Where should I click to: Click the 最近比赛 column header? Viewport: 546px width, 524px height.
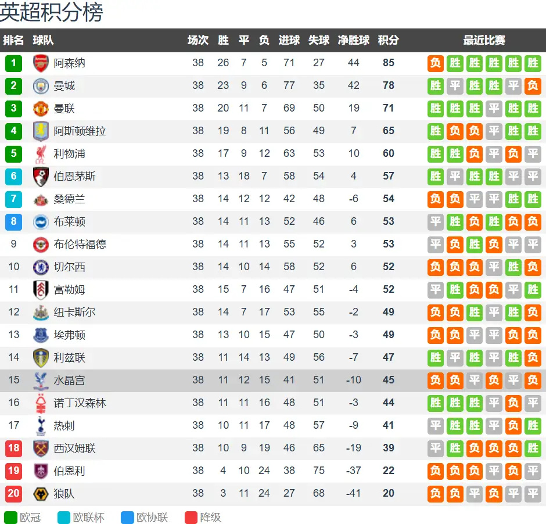[x=484, y=40]
